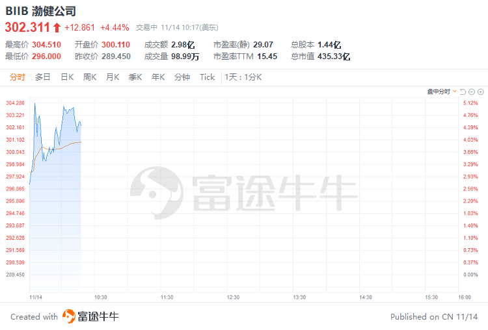Click percent axis label 5.12%

(x=470, y=103)
